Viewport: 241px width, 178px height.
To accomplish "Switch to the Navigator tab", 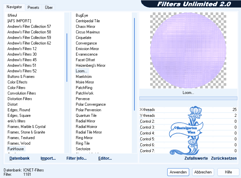I will click(14, 7).
